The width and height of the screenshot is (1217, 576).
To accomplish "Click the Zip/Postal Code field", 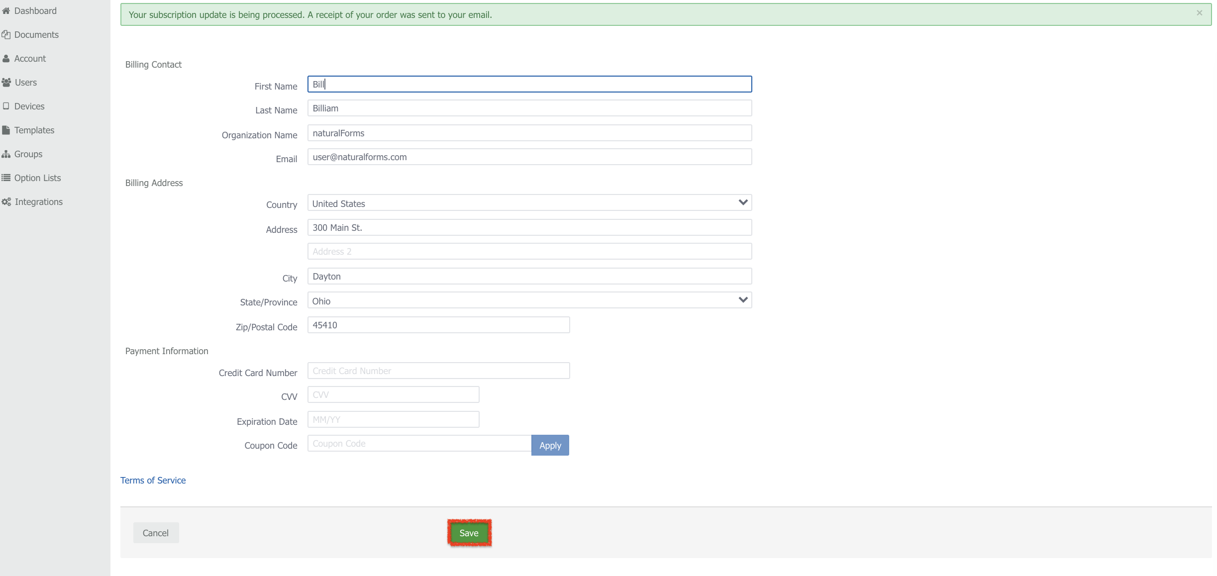I will click(x=438, y=325).
